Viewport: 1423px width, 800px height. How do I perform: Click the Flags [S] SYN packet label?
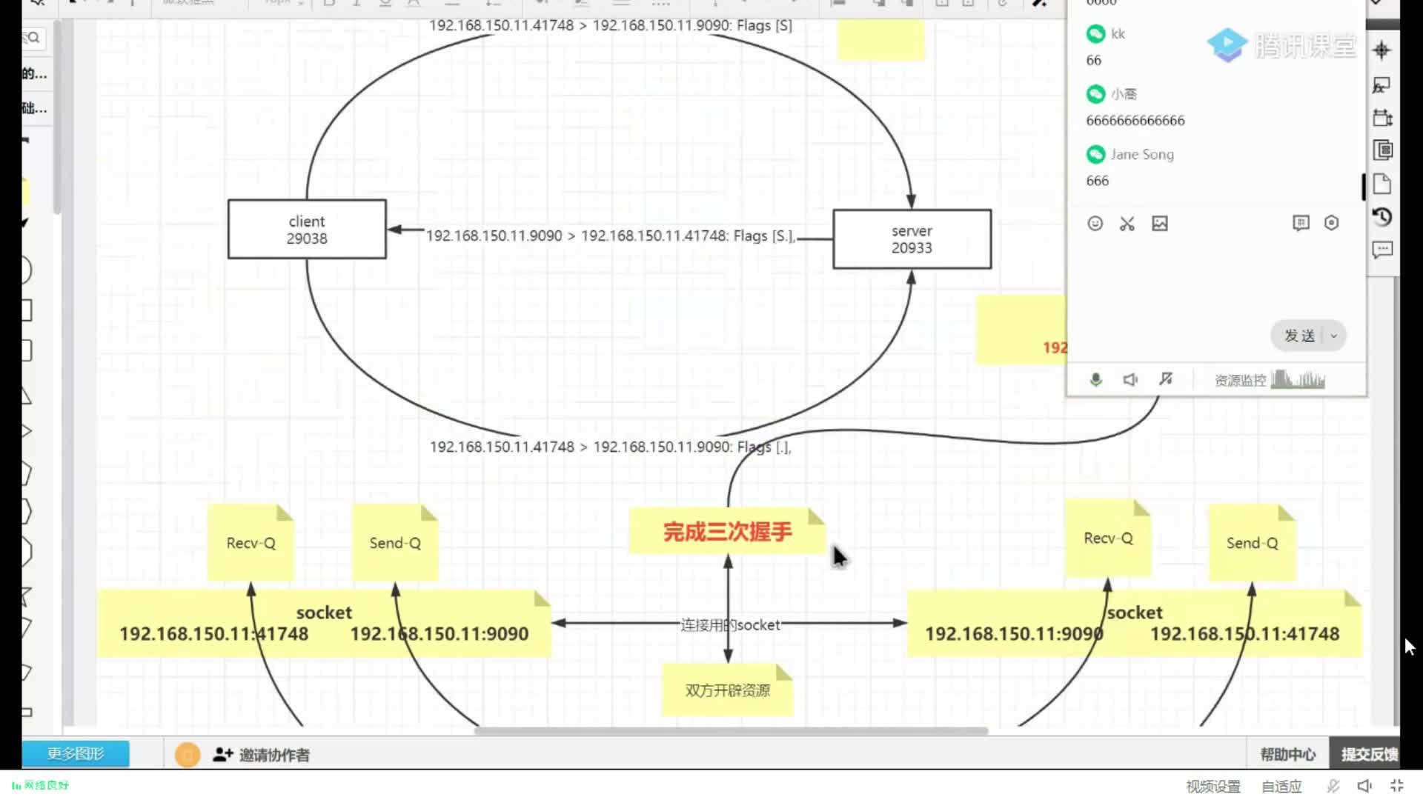611,25
